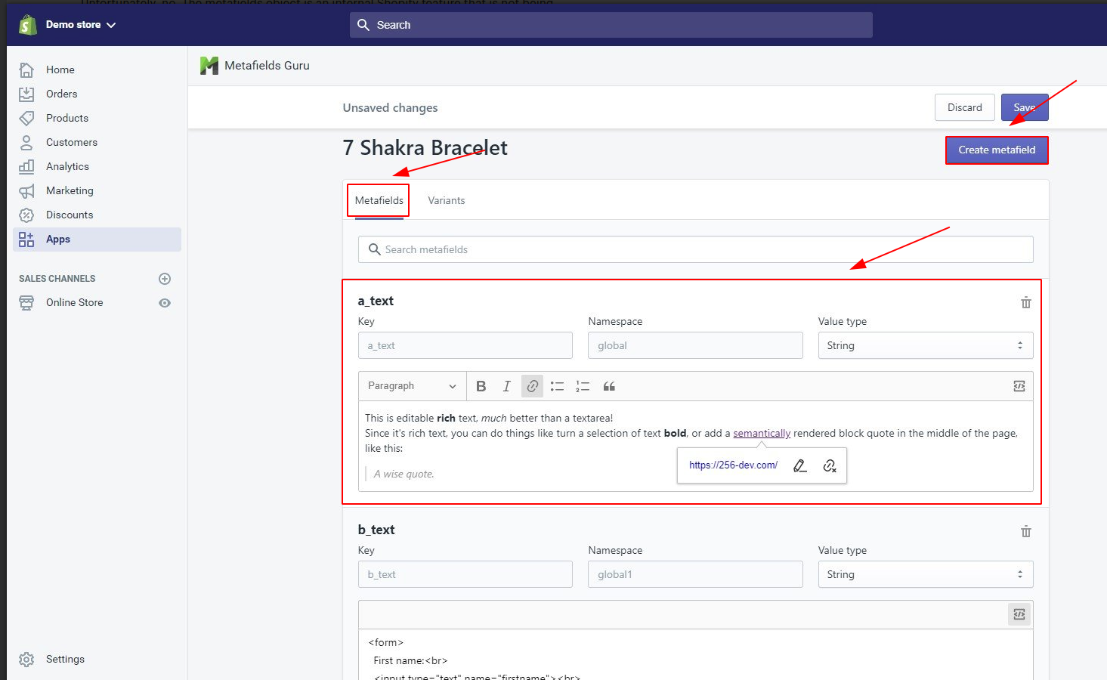Open the Paragraph format dropdown
Viewport: 1107px width, 680px height.
coord(413,386)
